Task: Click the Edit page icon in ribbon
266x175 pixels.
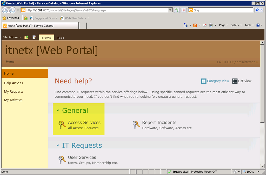Action: [x=34, y=37]
